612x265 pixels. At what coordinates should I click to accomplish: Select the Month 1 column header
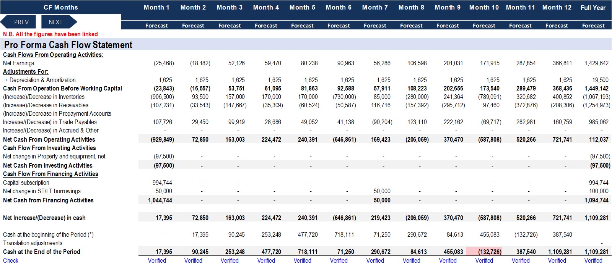[156, 7]
